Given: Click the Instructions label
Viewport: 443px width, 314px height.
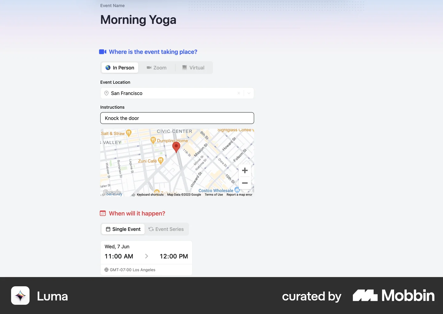Looking at the screenshot, I should (112, 107).
